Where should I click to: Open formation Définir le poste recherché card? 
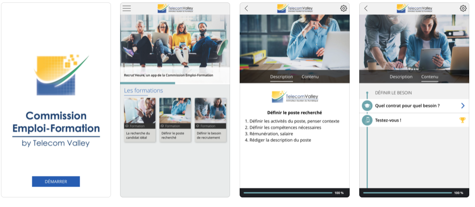[175, 120]
